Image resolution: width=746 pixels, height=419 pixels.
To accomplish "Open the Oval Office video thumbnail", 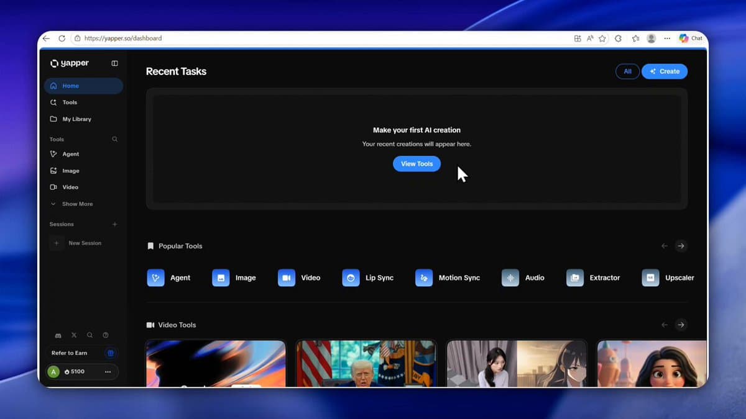I will [366, 363].
